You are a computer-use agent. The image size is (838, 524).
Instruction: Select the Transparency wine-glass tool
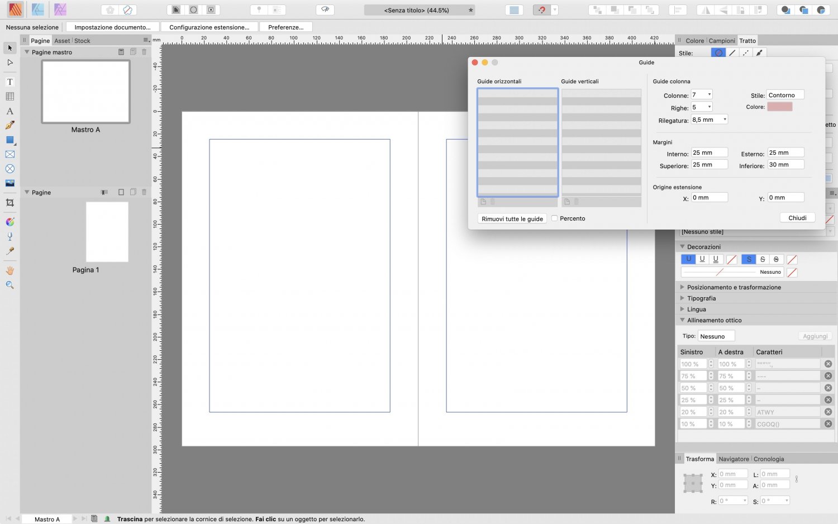point(9,236)
